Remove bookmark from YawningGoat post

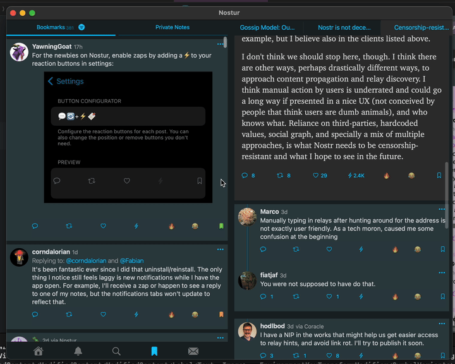221,226
